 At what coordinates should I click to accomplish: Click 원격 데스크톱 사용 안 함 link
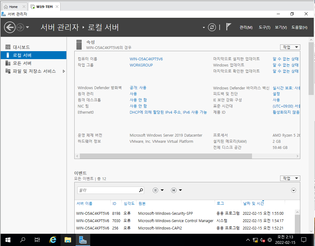pyautogui.click(x=138, y=100)
